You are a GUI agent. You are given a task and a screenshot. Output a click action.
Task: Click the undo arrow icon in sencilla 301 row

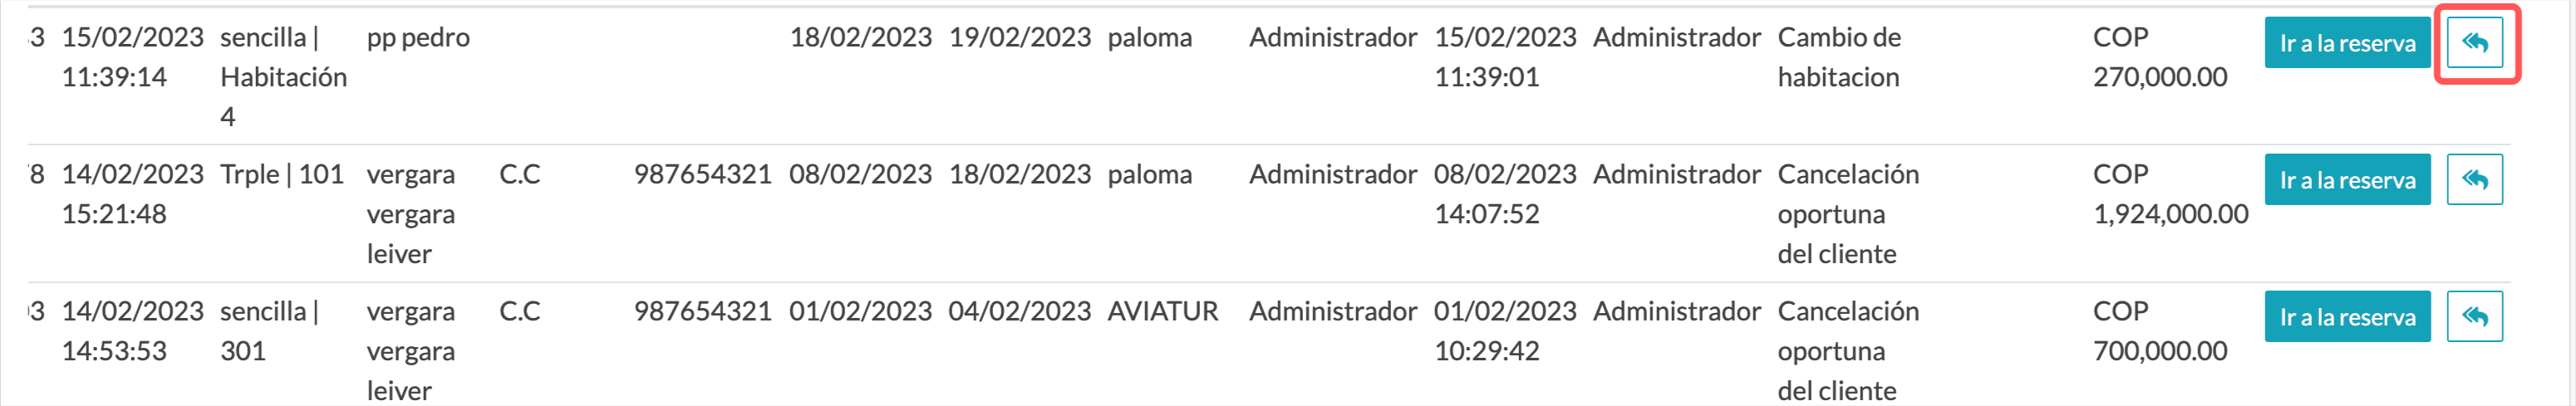(2474, 317)
